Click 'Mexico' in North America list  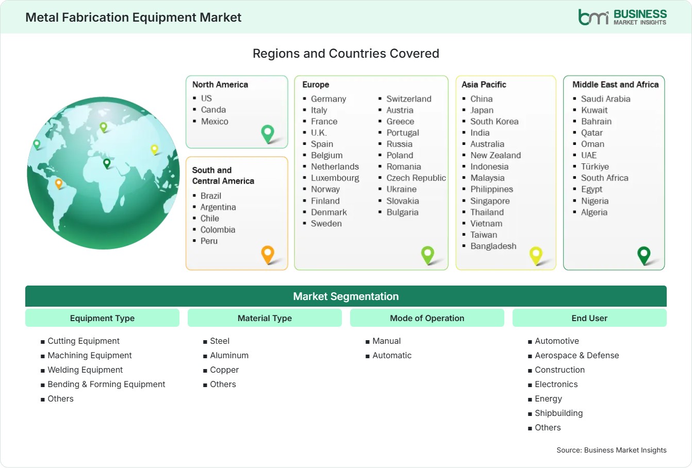pos(215,122)
